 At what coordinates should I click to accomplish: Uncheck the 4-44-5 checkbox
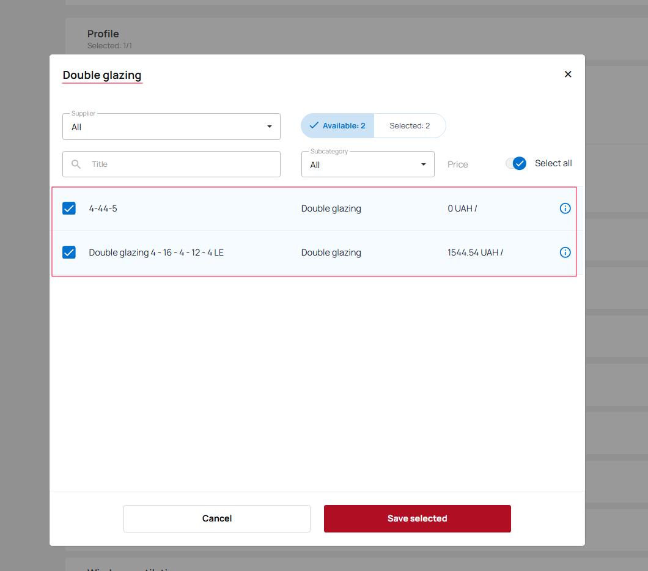[x=69, y=208]
